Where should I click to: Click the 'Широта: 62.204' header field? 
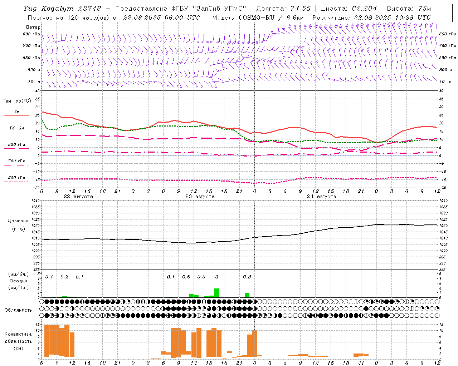click(349, 9)
